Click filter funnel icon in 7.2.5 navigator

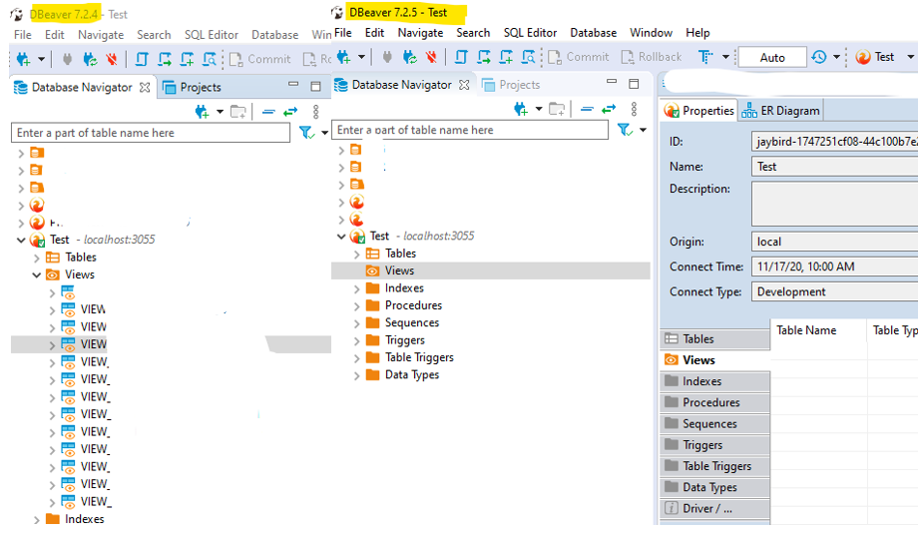point(625,130)
